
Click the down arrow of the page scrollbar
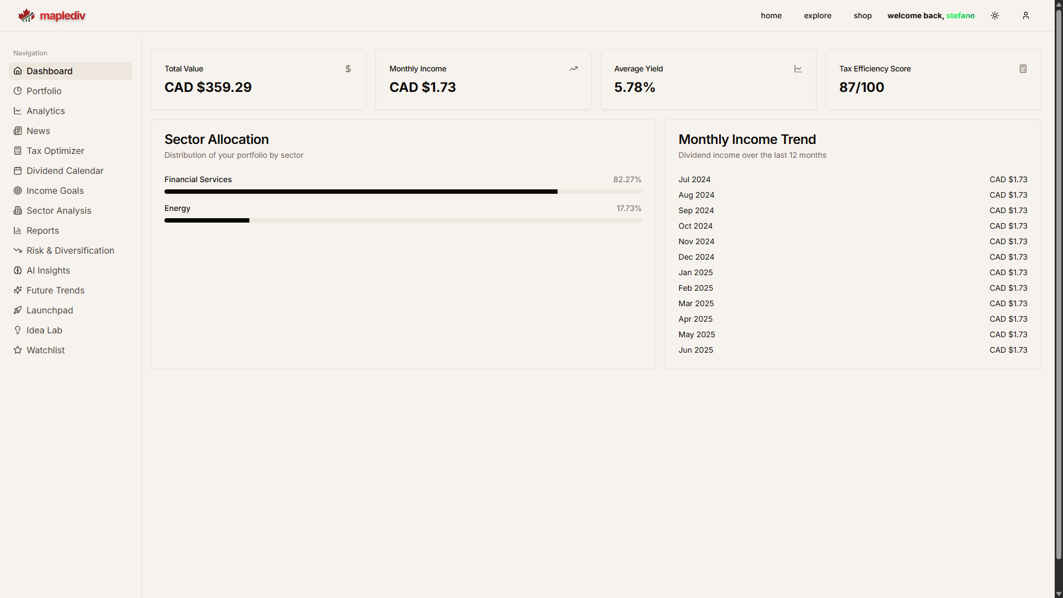tap(1058, 592)
